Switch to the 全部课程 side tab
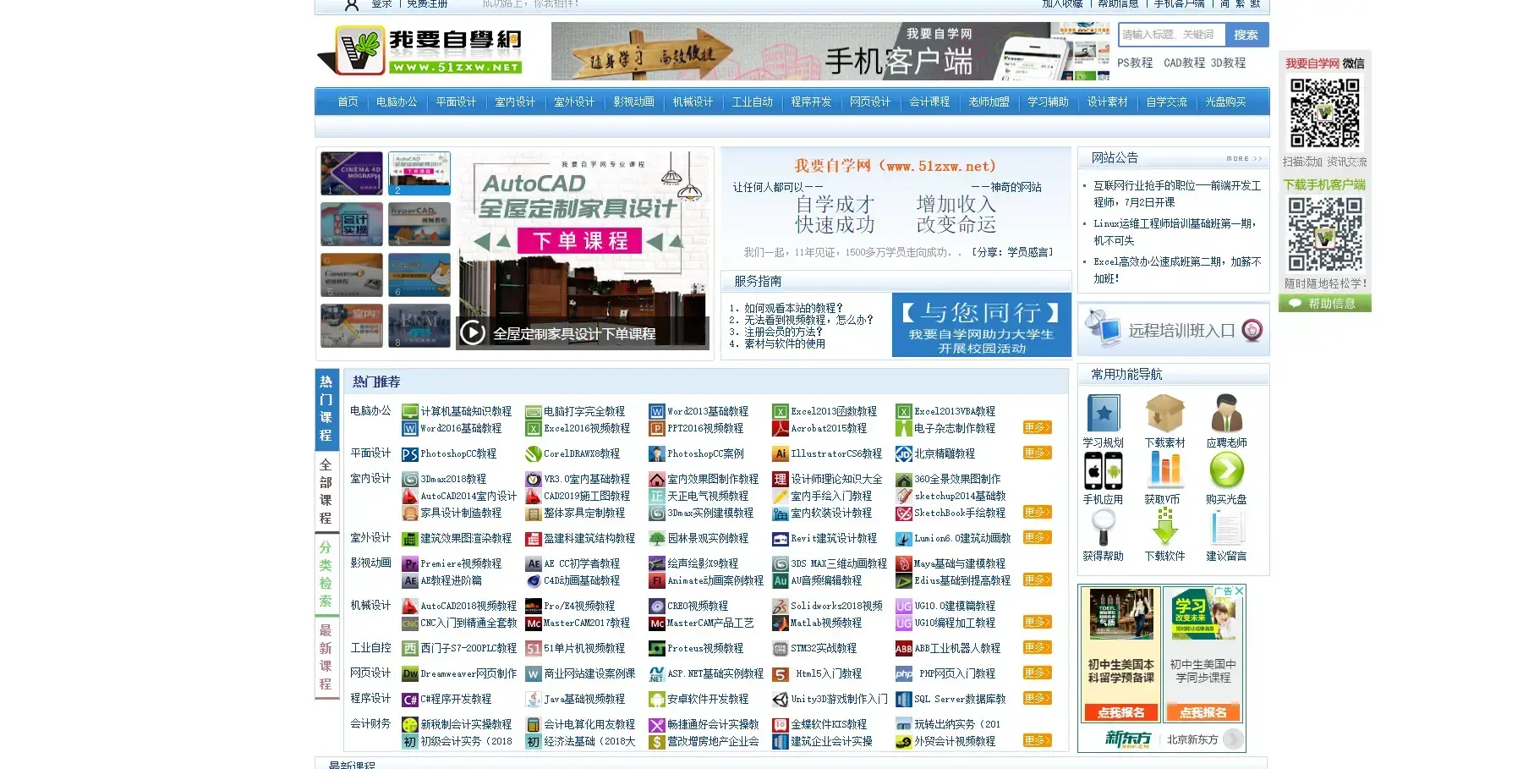Viewport: 1523px width, 769px height. (x=326, y=492)
